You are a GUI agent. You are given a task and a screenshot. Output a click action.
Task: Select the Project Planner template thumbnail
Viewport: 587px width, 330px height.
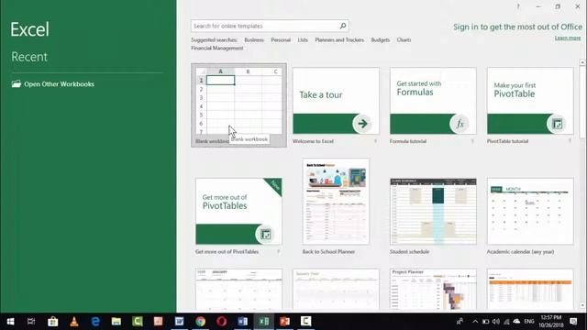point(433,290)
